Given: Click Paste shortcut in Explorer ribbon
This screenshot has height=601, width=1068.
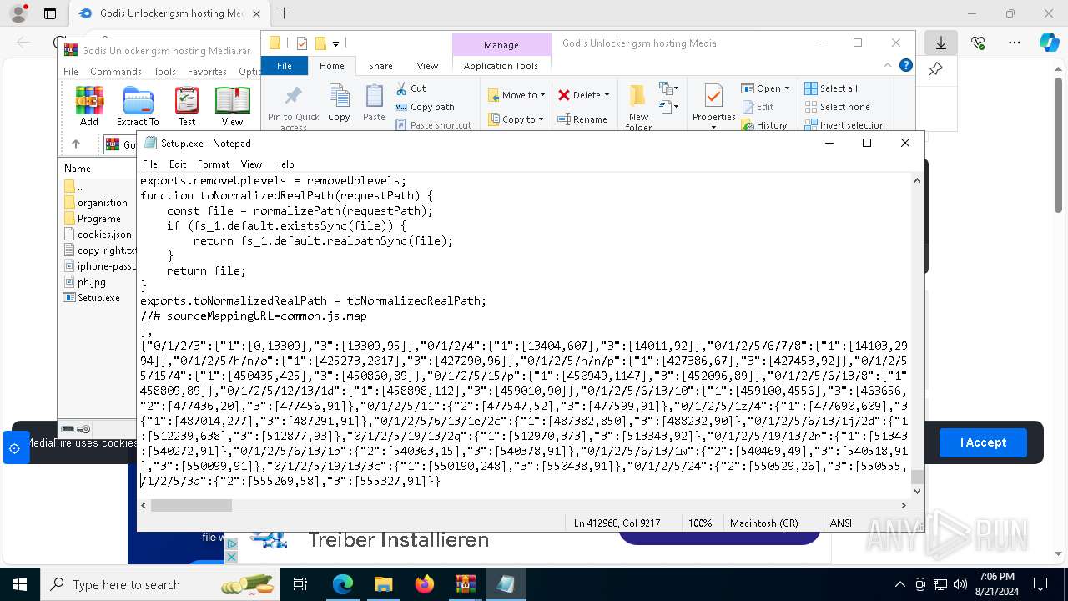Looking at the screenshot, I should (x=433, y=125).
